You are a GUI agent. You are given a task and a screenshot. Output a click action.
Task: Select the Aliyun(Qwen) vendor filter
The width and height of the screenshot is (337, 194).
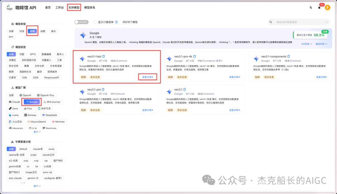click(x=37, y=122)
